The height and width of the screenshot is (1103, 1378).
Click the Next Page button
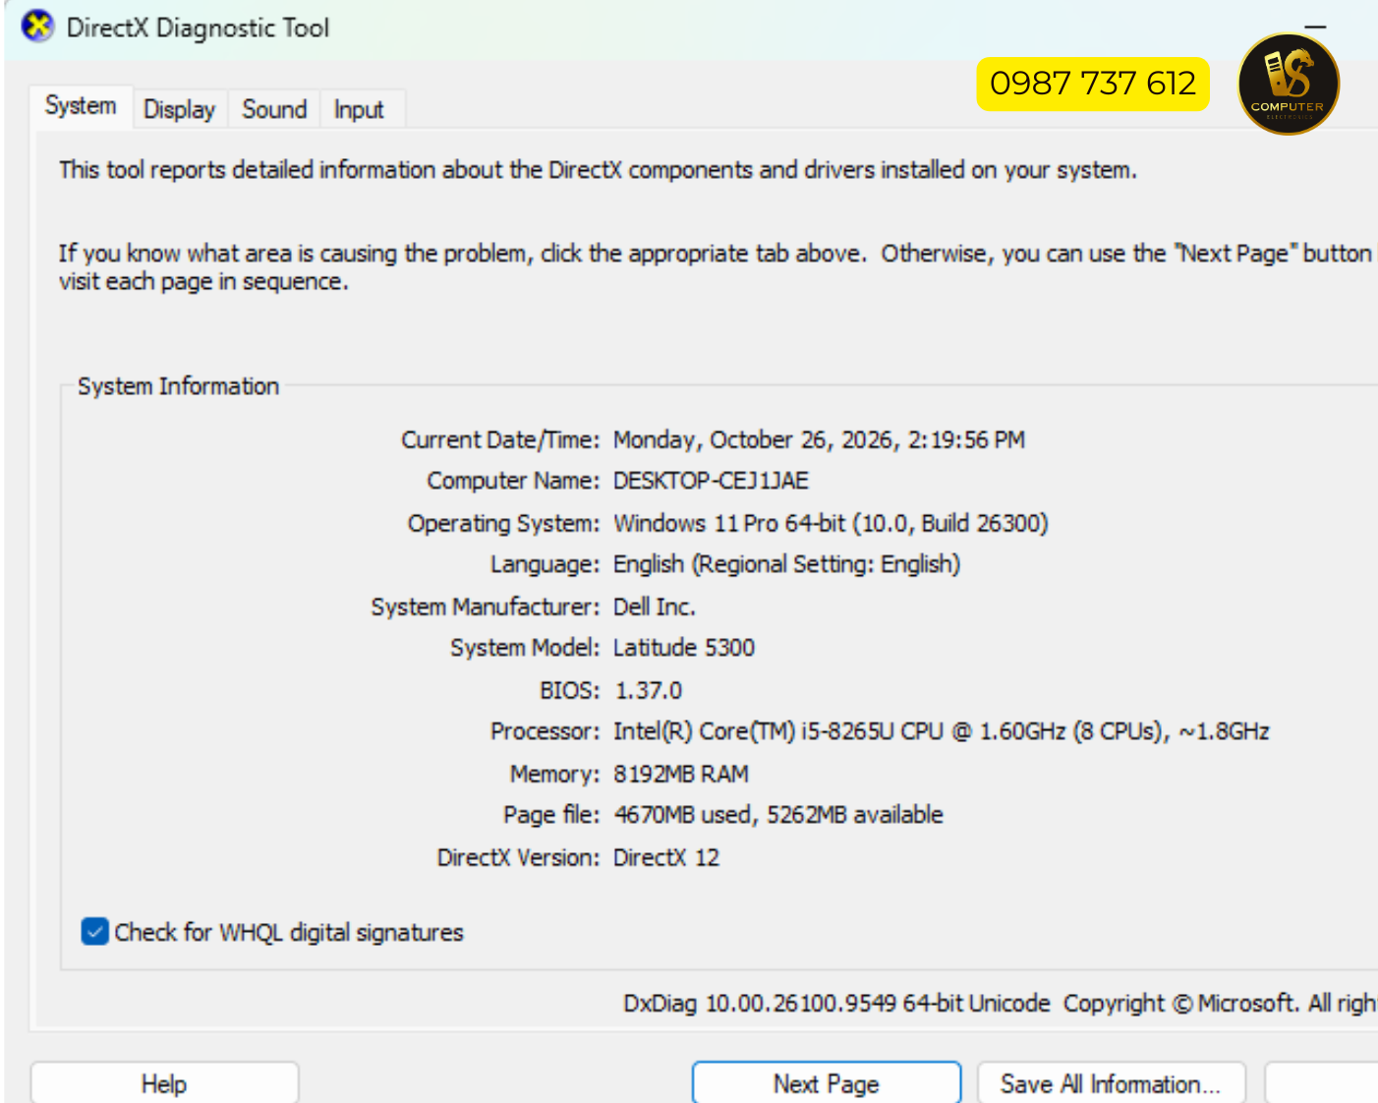(x=826, y=1083)
